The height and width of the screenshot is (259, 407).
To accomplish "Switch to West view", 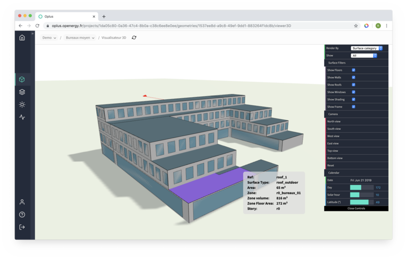I will click(357, 136).
